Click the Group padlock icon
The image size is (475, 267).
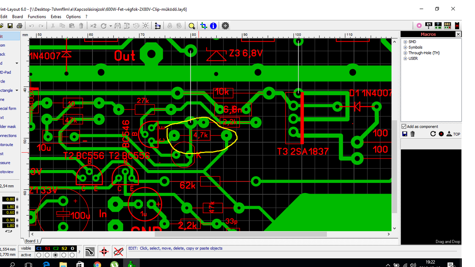[x=170, y=26]
